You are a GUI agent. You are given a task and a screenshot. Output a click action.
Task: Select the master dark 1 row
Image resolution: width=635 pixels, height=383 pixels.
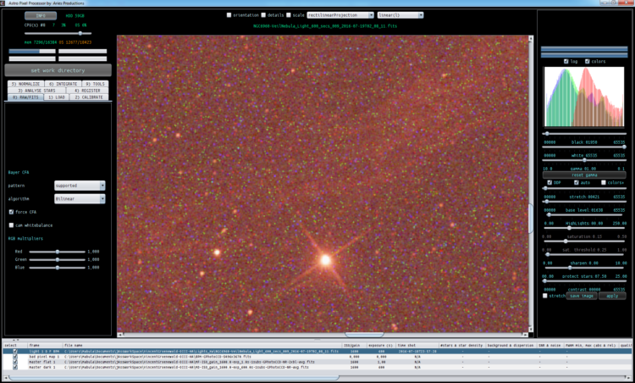coord(317,367)
